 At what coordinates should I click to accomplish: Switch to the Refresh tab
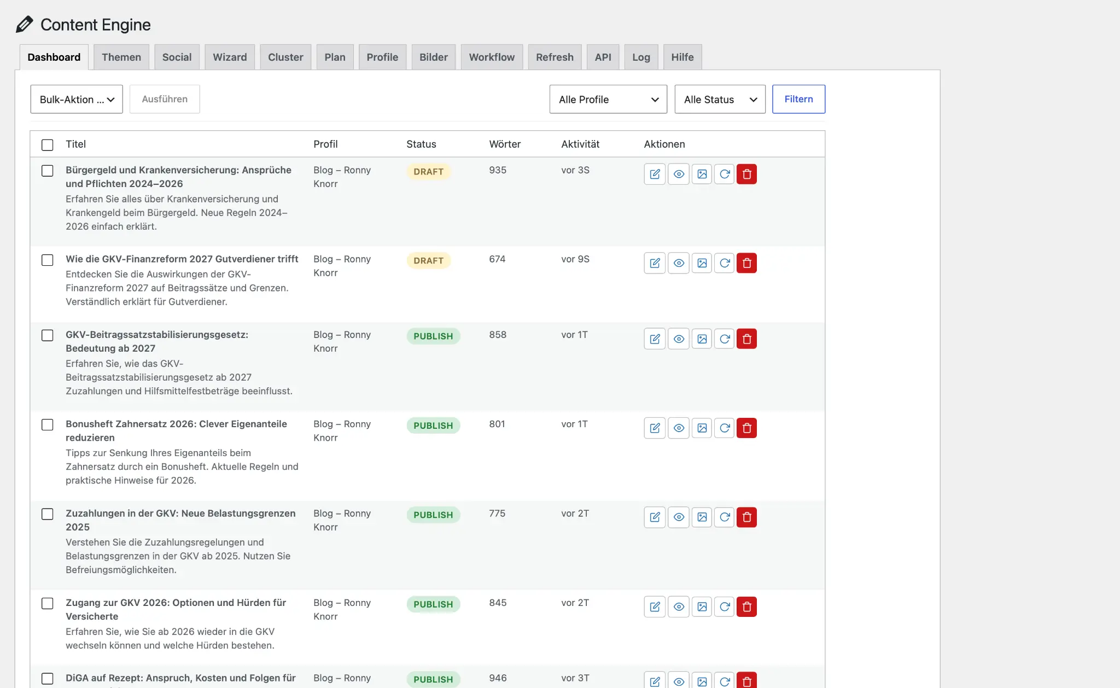pos(555,57)
